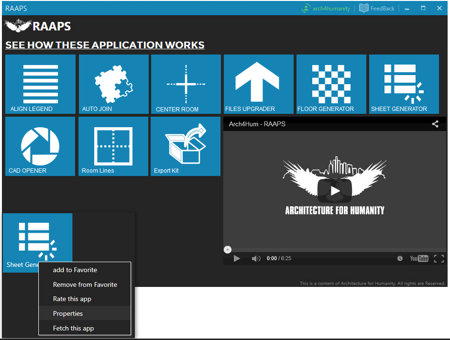Minimize the RAAPS window
Screen dimensions: 450x340
406,8
